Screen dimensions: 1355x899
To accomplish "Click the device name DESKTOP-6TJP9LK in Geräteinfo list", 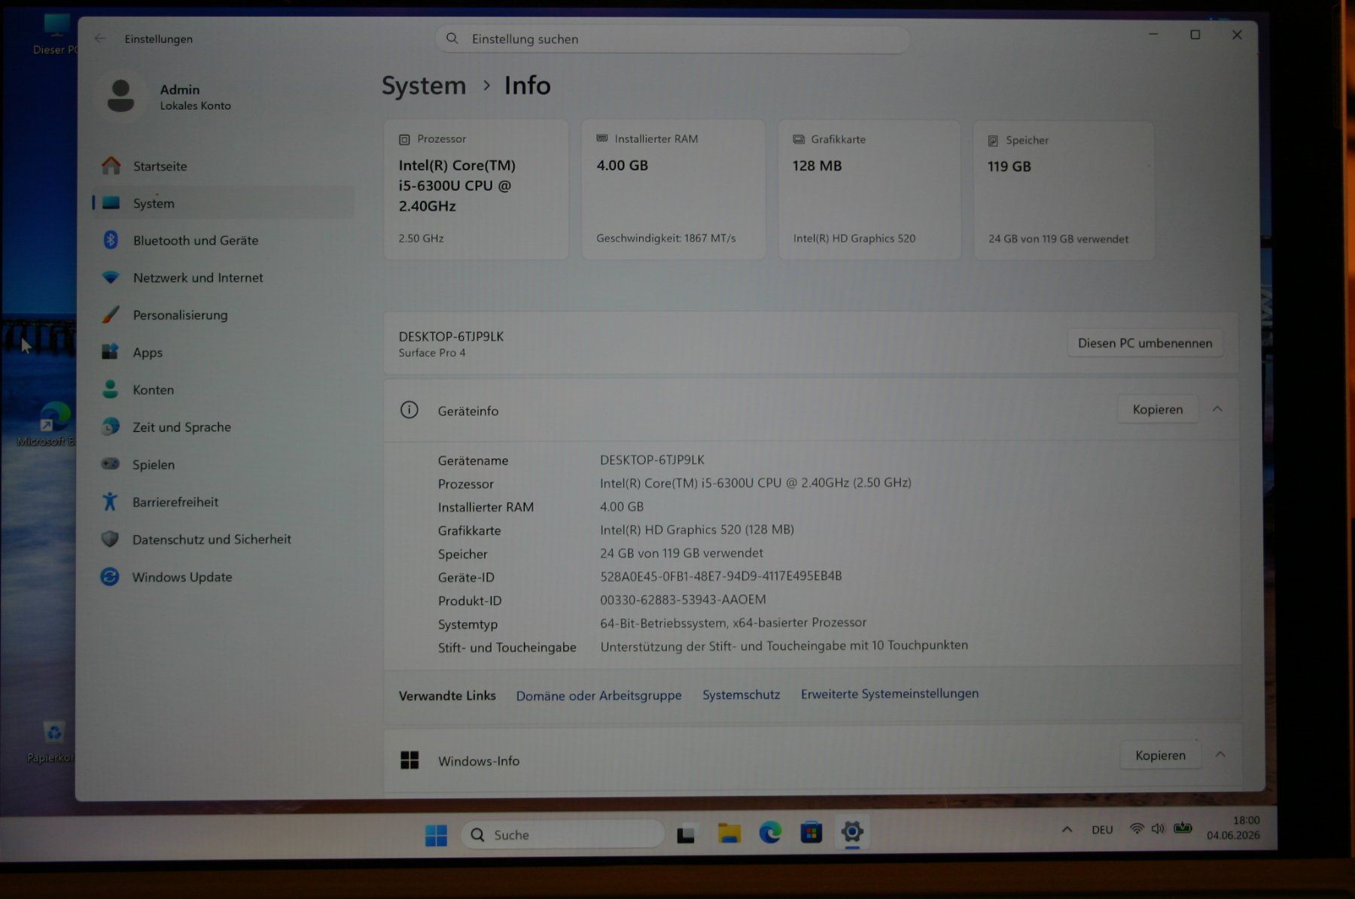I will [652, 460].
